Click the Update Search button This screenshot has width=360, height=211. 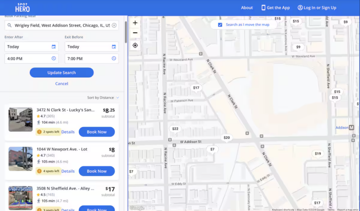[61, 73]
